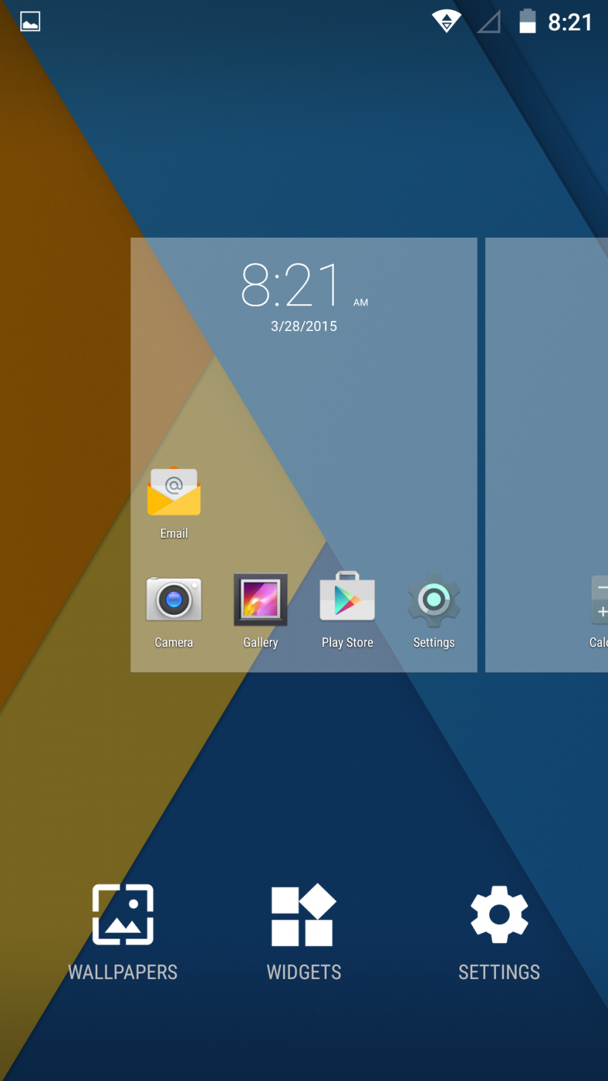Open the Calculator app on next page
Viewport: 608px width, 1081px height.
coord(599,611)
